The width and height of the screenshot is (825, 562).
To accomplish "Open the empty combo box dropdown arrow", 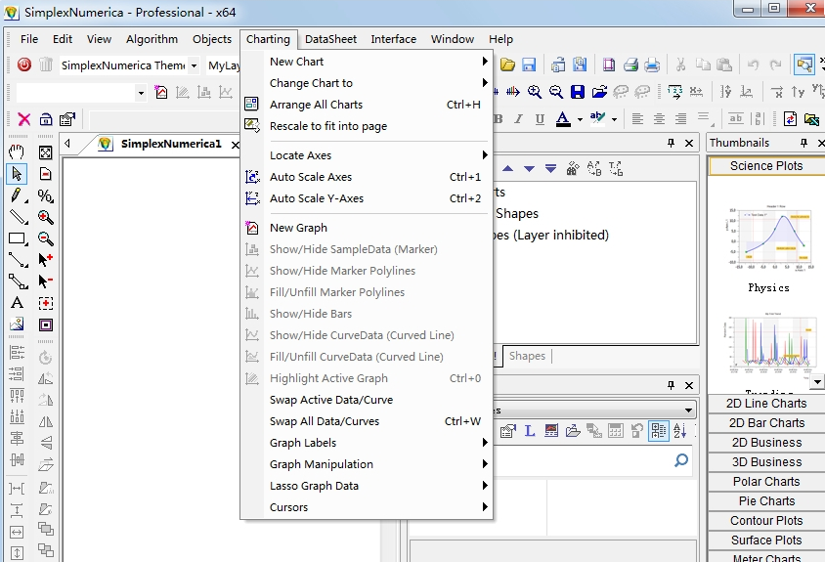I will tap(141, 93).
